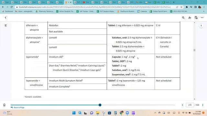This screenshot has height=116, width=207.
Task: Open the Chrome profile avatar
Action: [200, 7]
